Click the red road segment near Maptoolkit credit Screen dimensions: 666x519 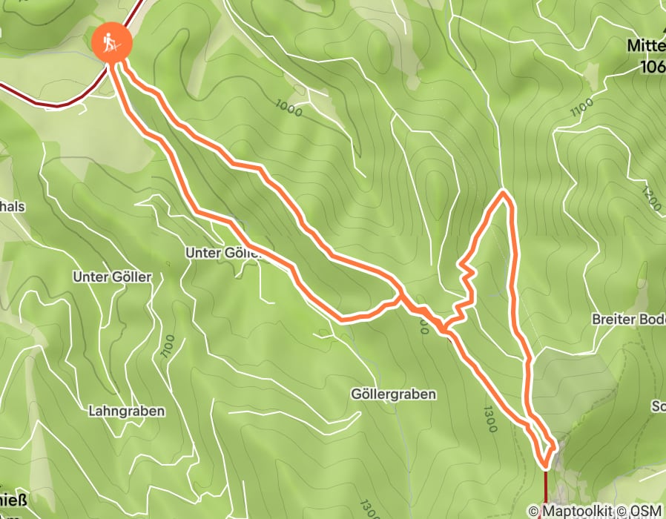(545, 489)
